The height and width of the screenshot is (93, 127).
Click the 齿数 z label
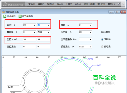[11, 25]
